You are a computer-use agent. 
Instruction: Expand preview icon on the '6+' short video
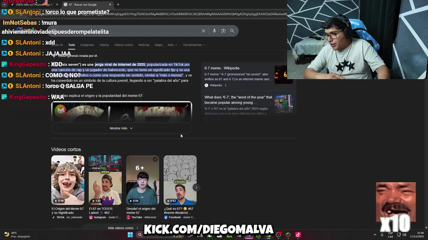[155, 159]
